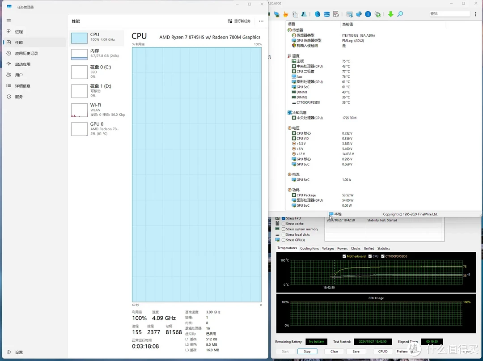Open the flame stability test icon
This screenshot has width=483, height=361.
[286, 14]
